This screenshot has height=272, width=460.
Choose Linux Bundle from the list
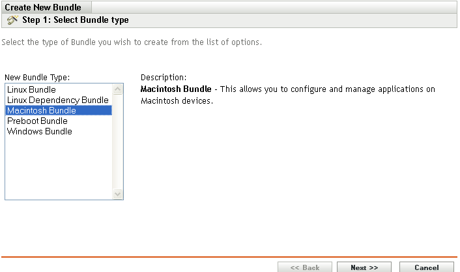pos(31,89)
